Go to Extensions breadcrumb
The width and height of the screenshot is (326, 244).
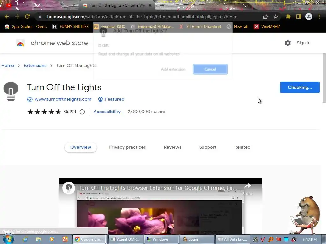[35, 65]
